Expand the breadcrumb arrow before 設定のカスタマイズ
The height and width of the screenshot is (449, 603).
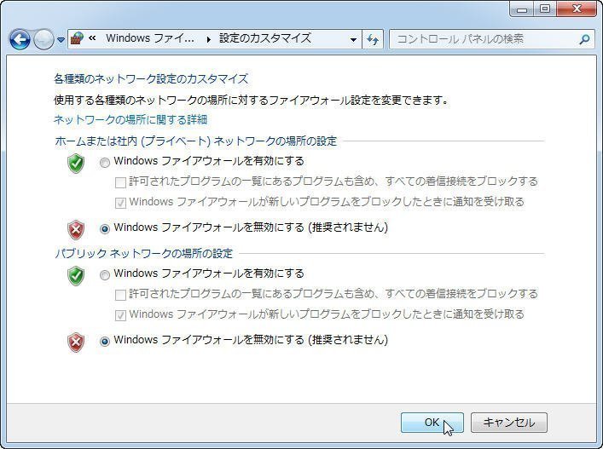point(208,39)
